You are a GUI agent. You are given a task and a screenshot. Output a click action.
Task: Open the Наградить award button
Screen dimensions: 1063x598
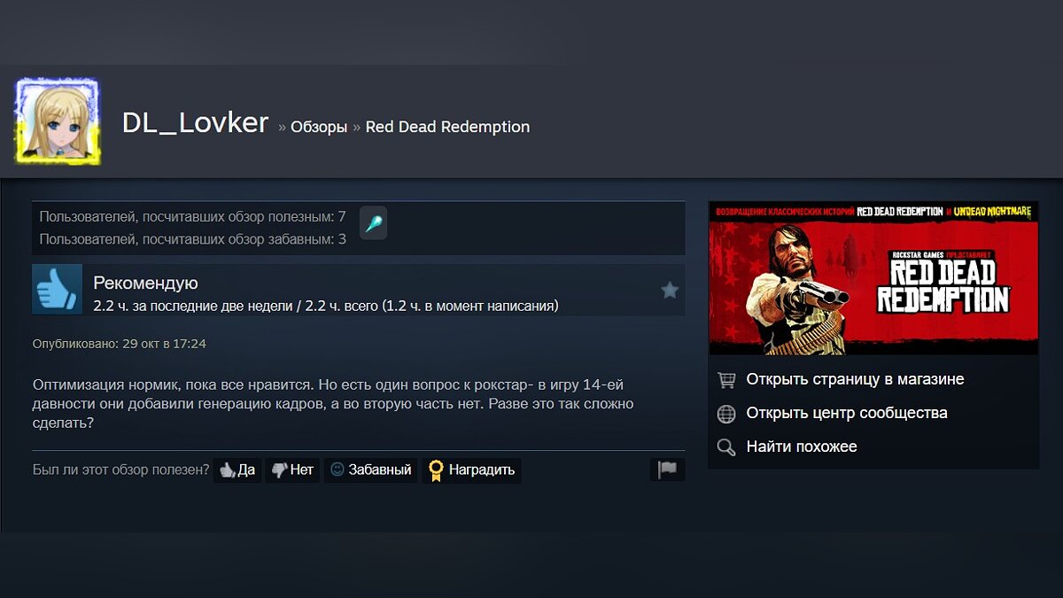click(471, 470)
